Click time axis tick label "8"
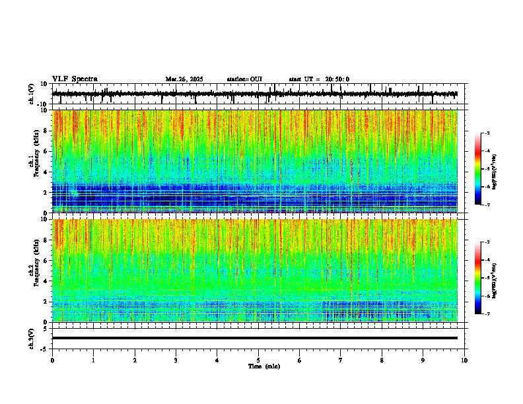The width and height of the screenshot is (523, 404). 382,360
